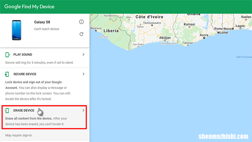Click the Google Find My Device title

tap(29, 6)
